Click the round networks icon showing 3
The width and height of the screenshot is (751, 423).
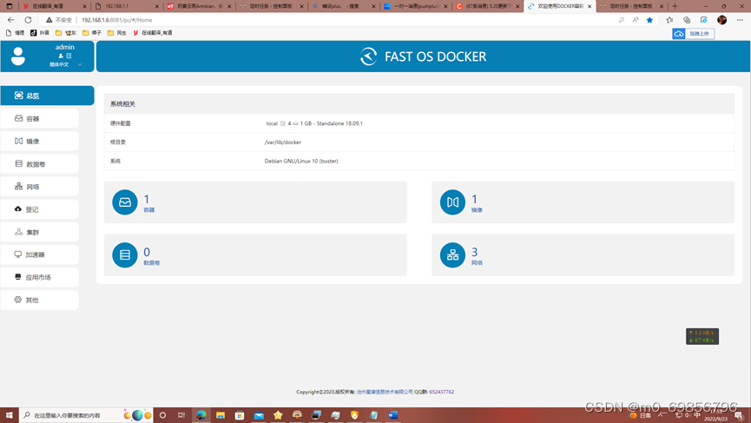[452, 254]
